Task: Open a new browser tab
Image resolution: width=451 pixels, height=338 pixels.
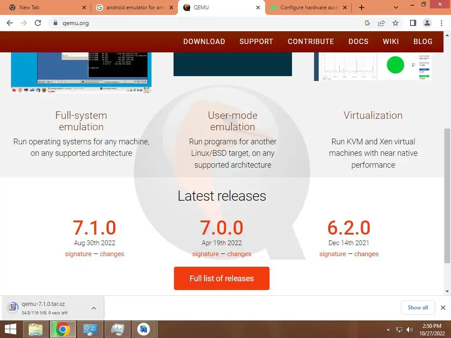Action: (x=362, y=7)
